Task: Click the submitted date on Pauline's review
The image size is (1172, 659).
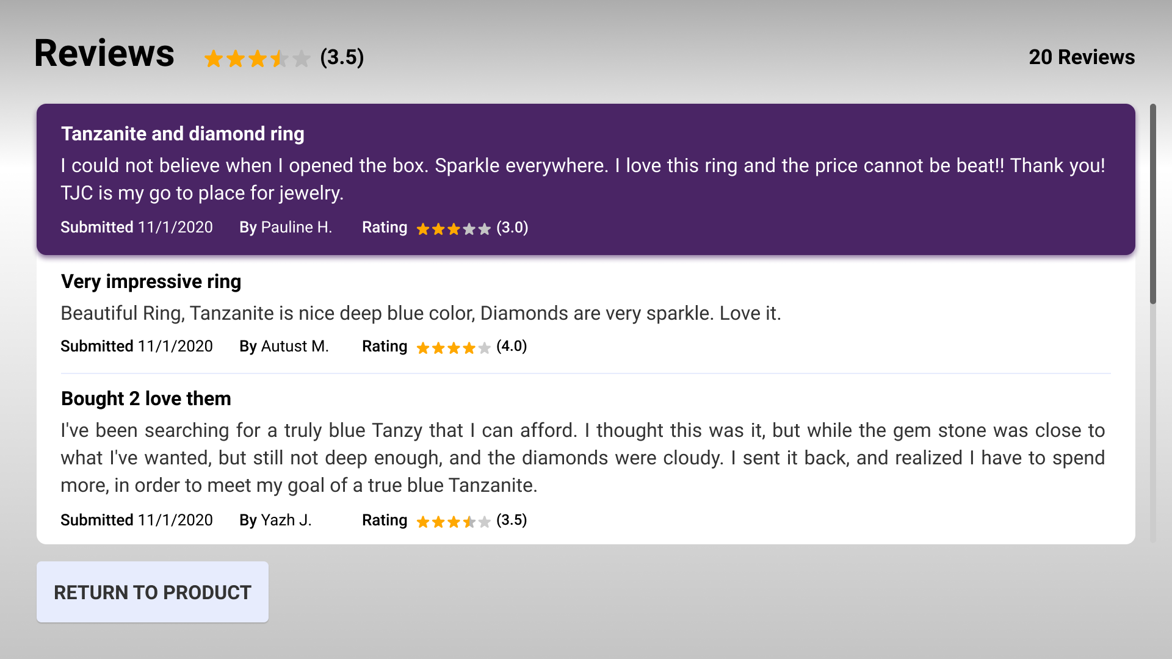Action: pyautogui.click(x=175, y=227)
